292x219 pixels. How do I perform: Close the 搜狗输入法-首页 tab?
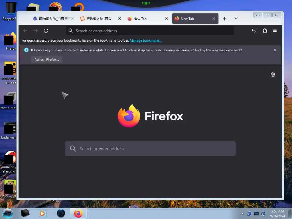119,19
